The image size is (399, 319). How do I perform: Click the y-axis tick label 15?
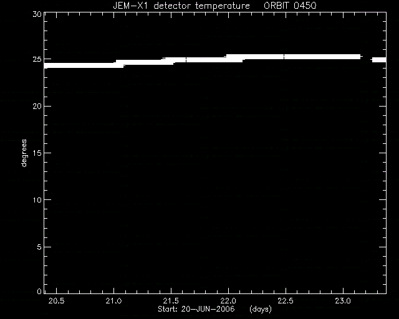click(x=37, y=153)
